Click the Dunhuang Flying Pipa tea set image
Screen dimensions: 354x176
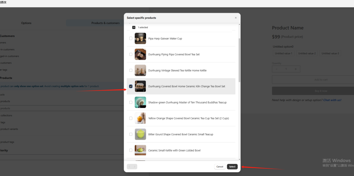pos(140,54)
